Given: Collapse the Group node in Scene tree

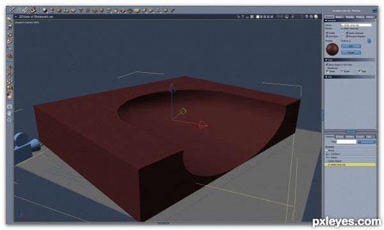Looking at the screenshot, I should (326, 151).
